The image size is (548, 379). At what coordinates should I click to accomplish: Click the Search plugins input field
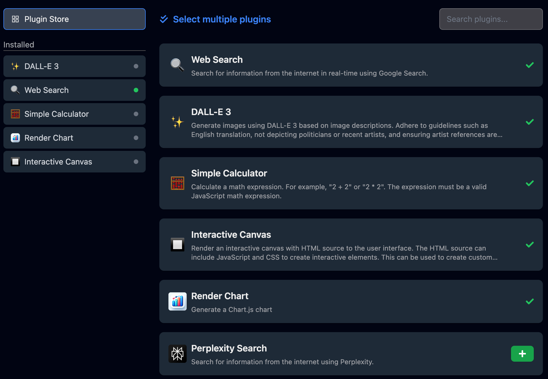491,19
